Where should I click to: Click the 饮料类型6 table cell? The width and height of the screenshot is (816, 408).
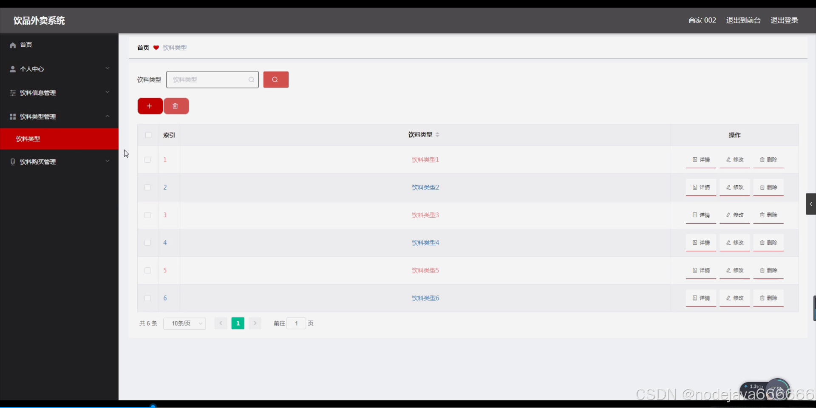[425, 298]
